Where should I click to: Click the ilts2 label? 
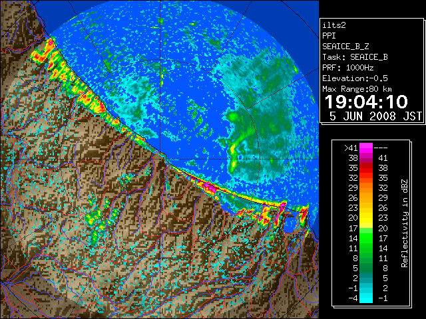click(334, 25)
